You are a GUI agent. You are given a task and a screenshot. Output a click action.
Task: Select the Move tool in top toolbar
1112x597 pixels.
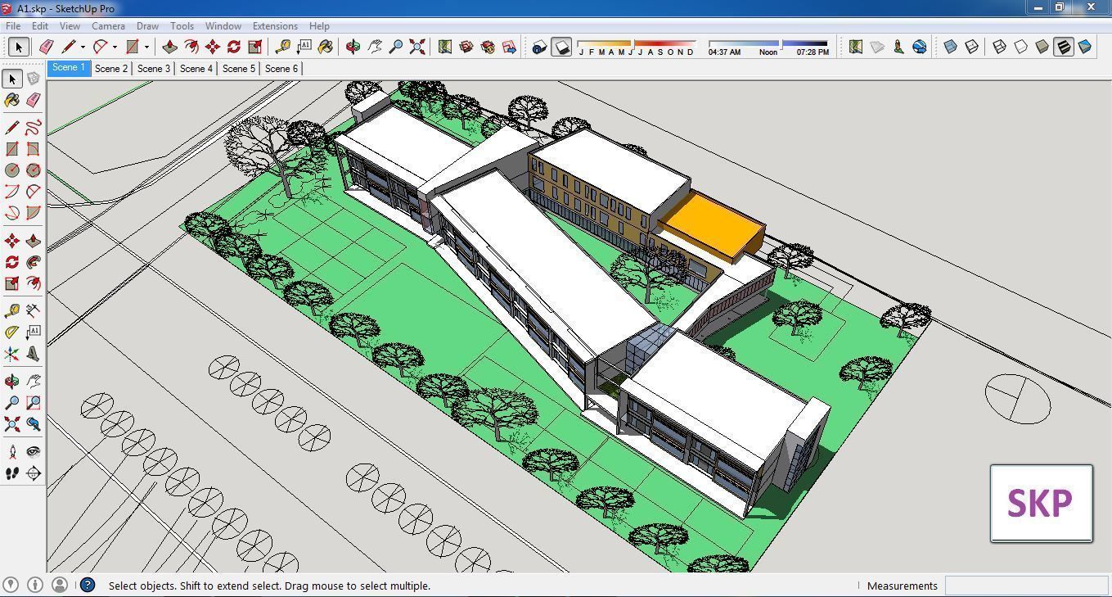pyautogui.click(x=213, y=47)
